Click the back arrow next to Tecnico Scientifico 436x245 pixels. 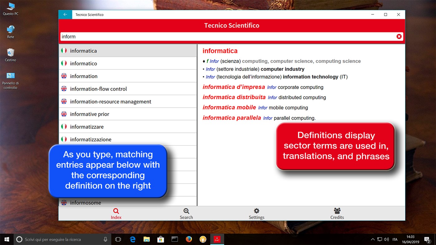pos(65,14)
